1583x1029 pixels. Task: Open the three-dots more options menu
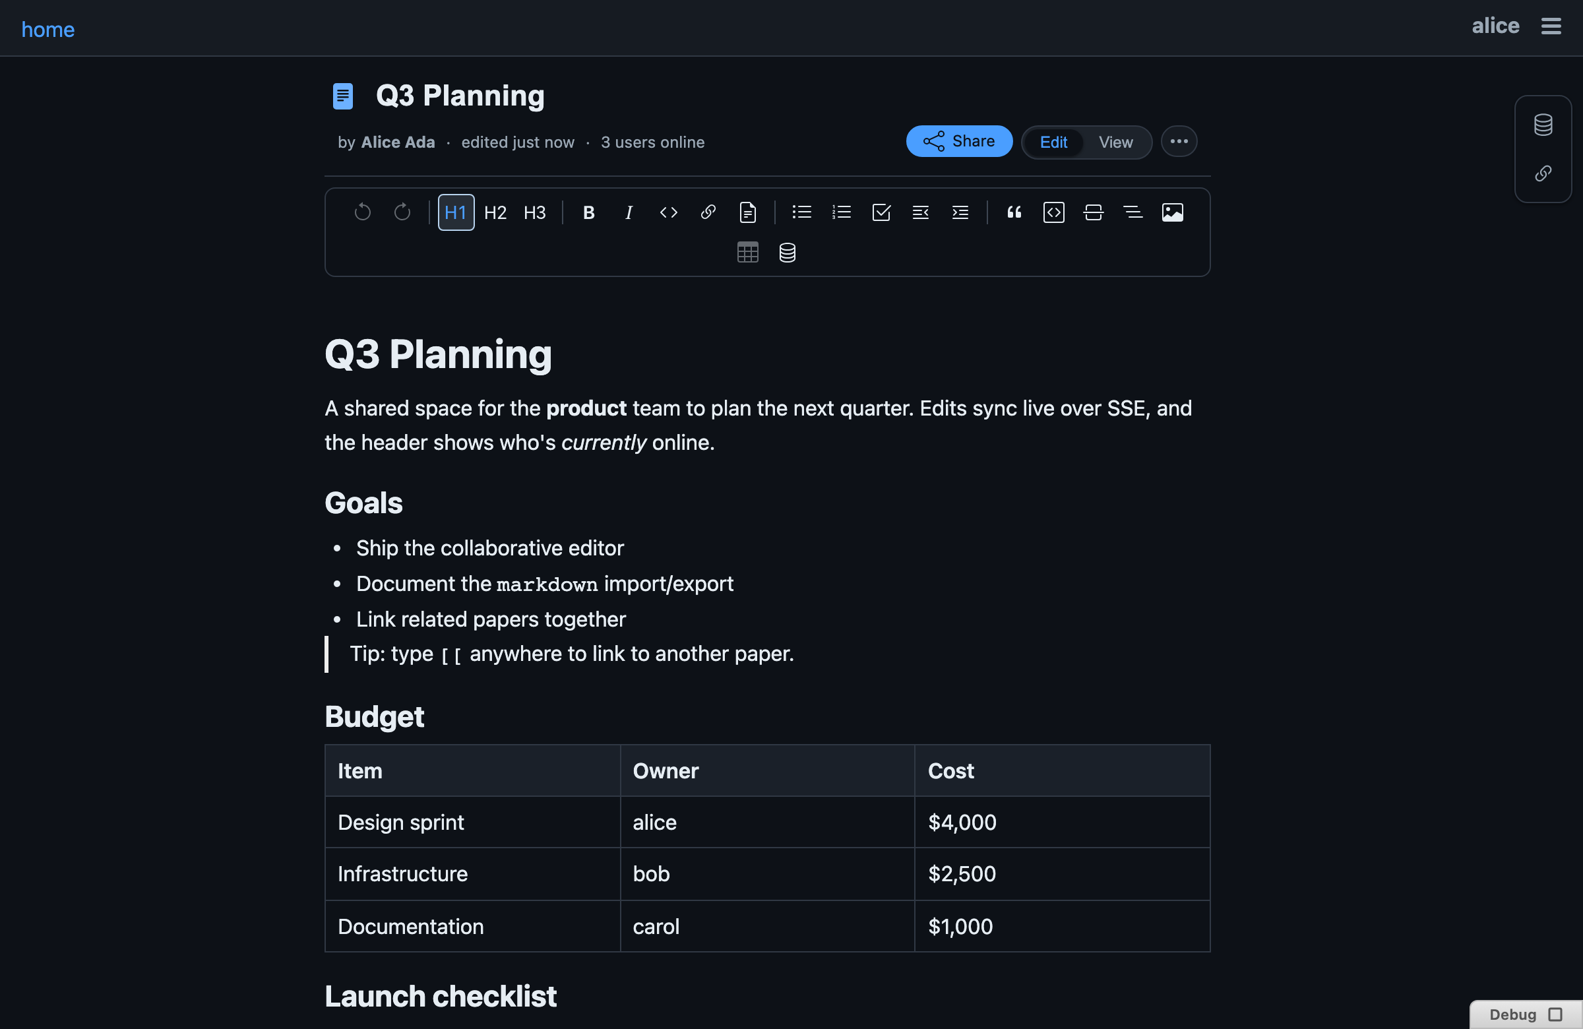point(1179,142)
